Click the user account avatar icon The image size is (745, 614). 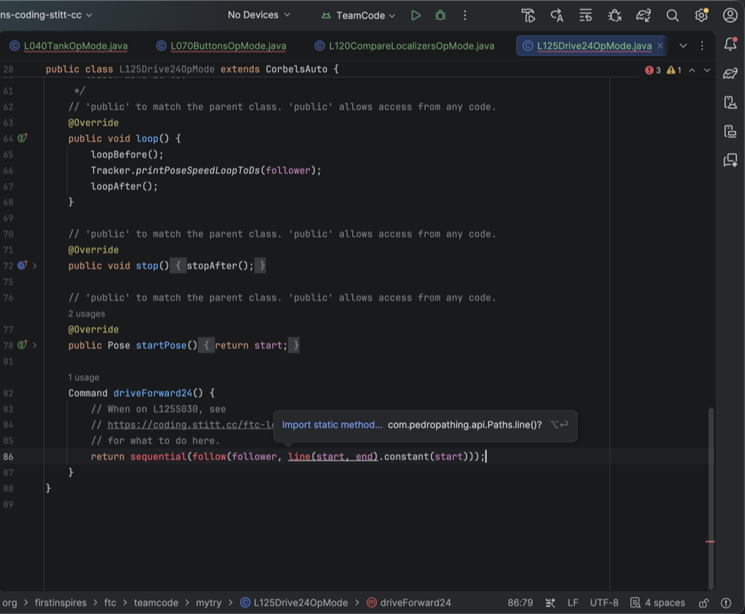pyautogui.click(x=730, y=15)
